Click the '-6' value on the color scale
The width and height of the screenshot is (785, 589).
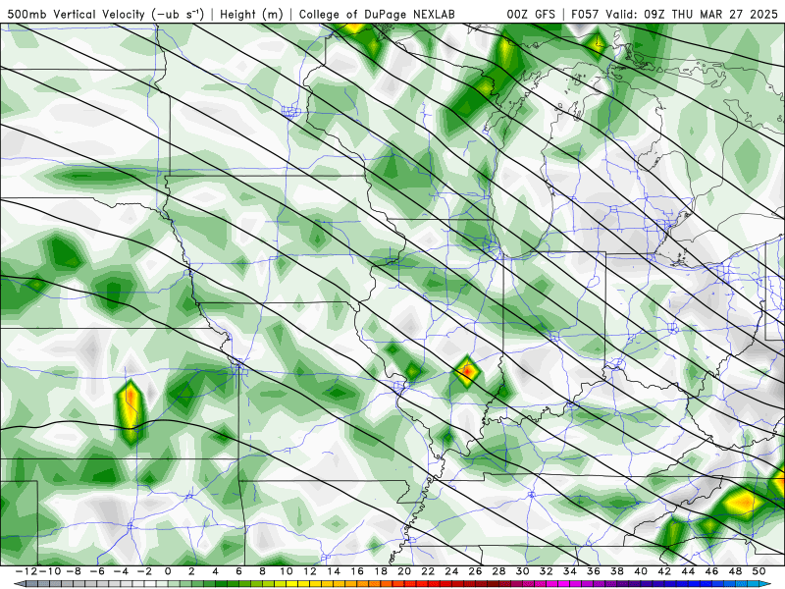point(96,571)
